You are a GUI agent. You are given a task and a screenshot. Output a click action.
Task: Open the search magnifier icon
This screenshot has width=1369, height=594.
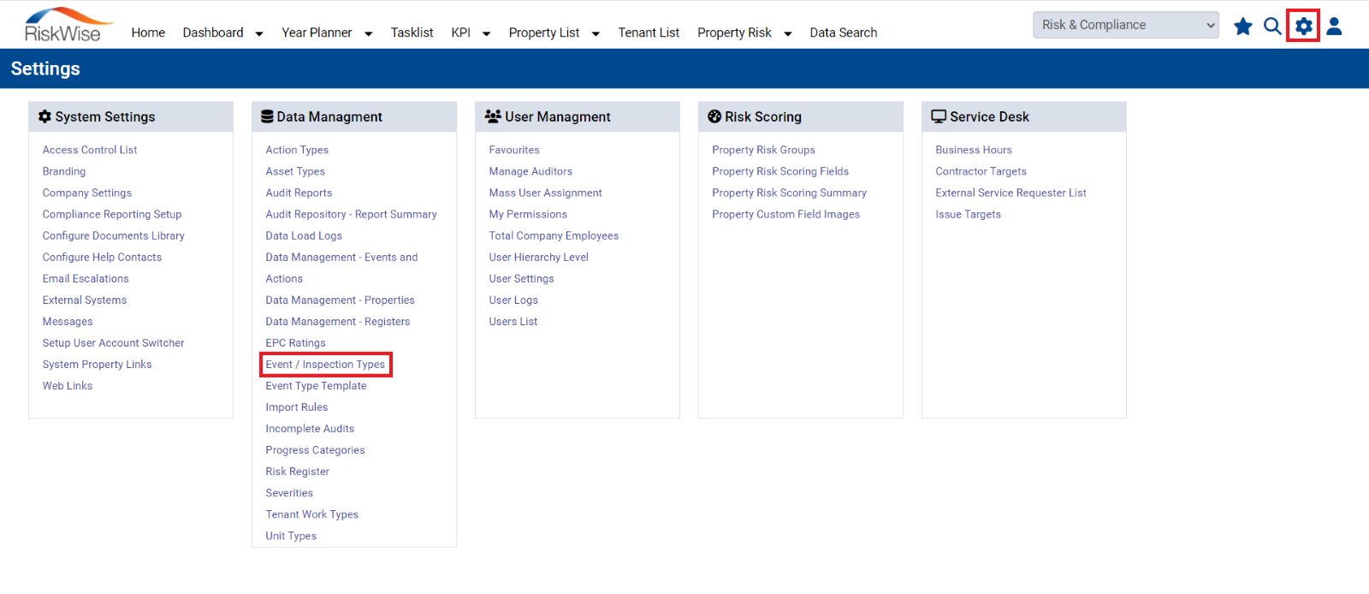(x=1272, y=27)
